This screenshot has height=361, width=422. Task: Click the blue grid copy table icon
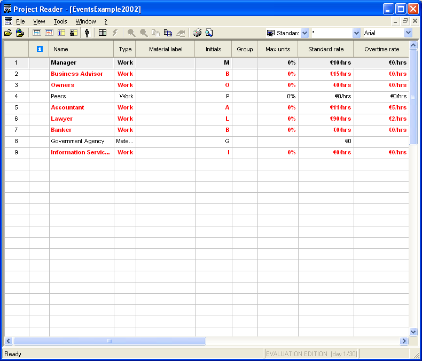click(x=168, y=33)
